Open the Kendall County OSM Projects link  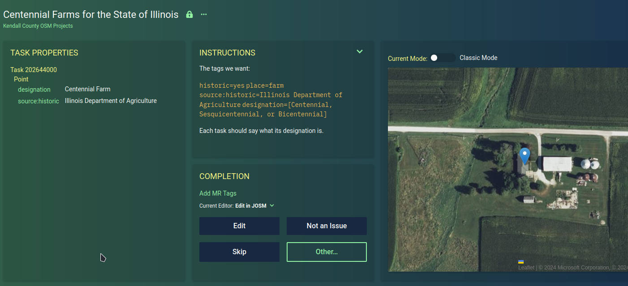[x=38, y=26]
